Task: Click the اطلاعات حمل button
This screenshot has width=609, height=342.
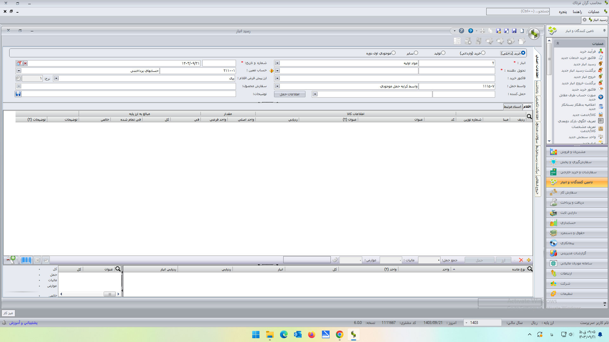Action: tap(290, 94)
